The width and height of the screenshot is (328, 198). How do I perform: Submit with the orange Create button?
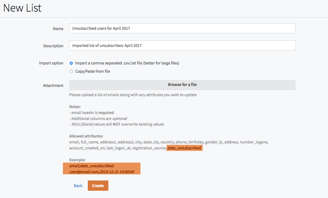point(98,186)
